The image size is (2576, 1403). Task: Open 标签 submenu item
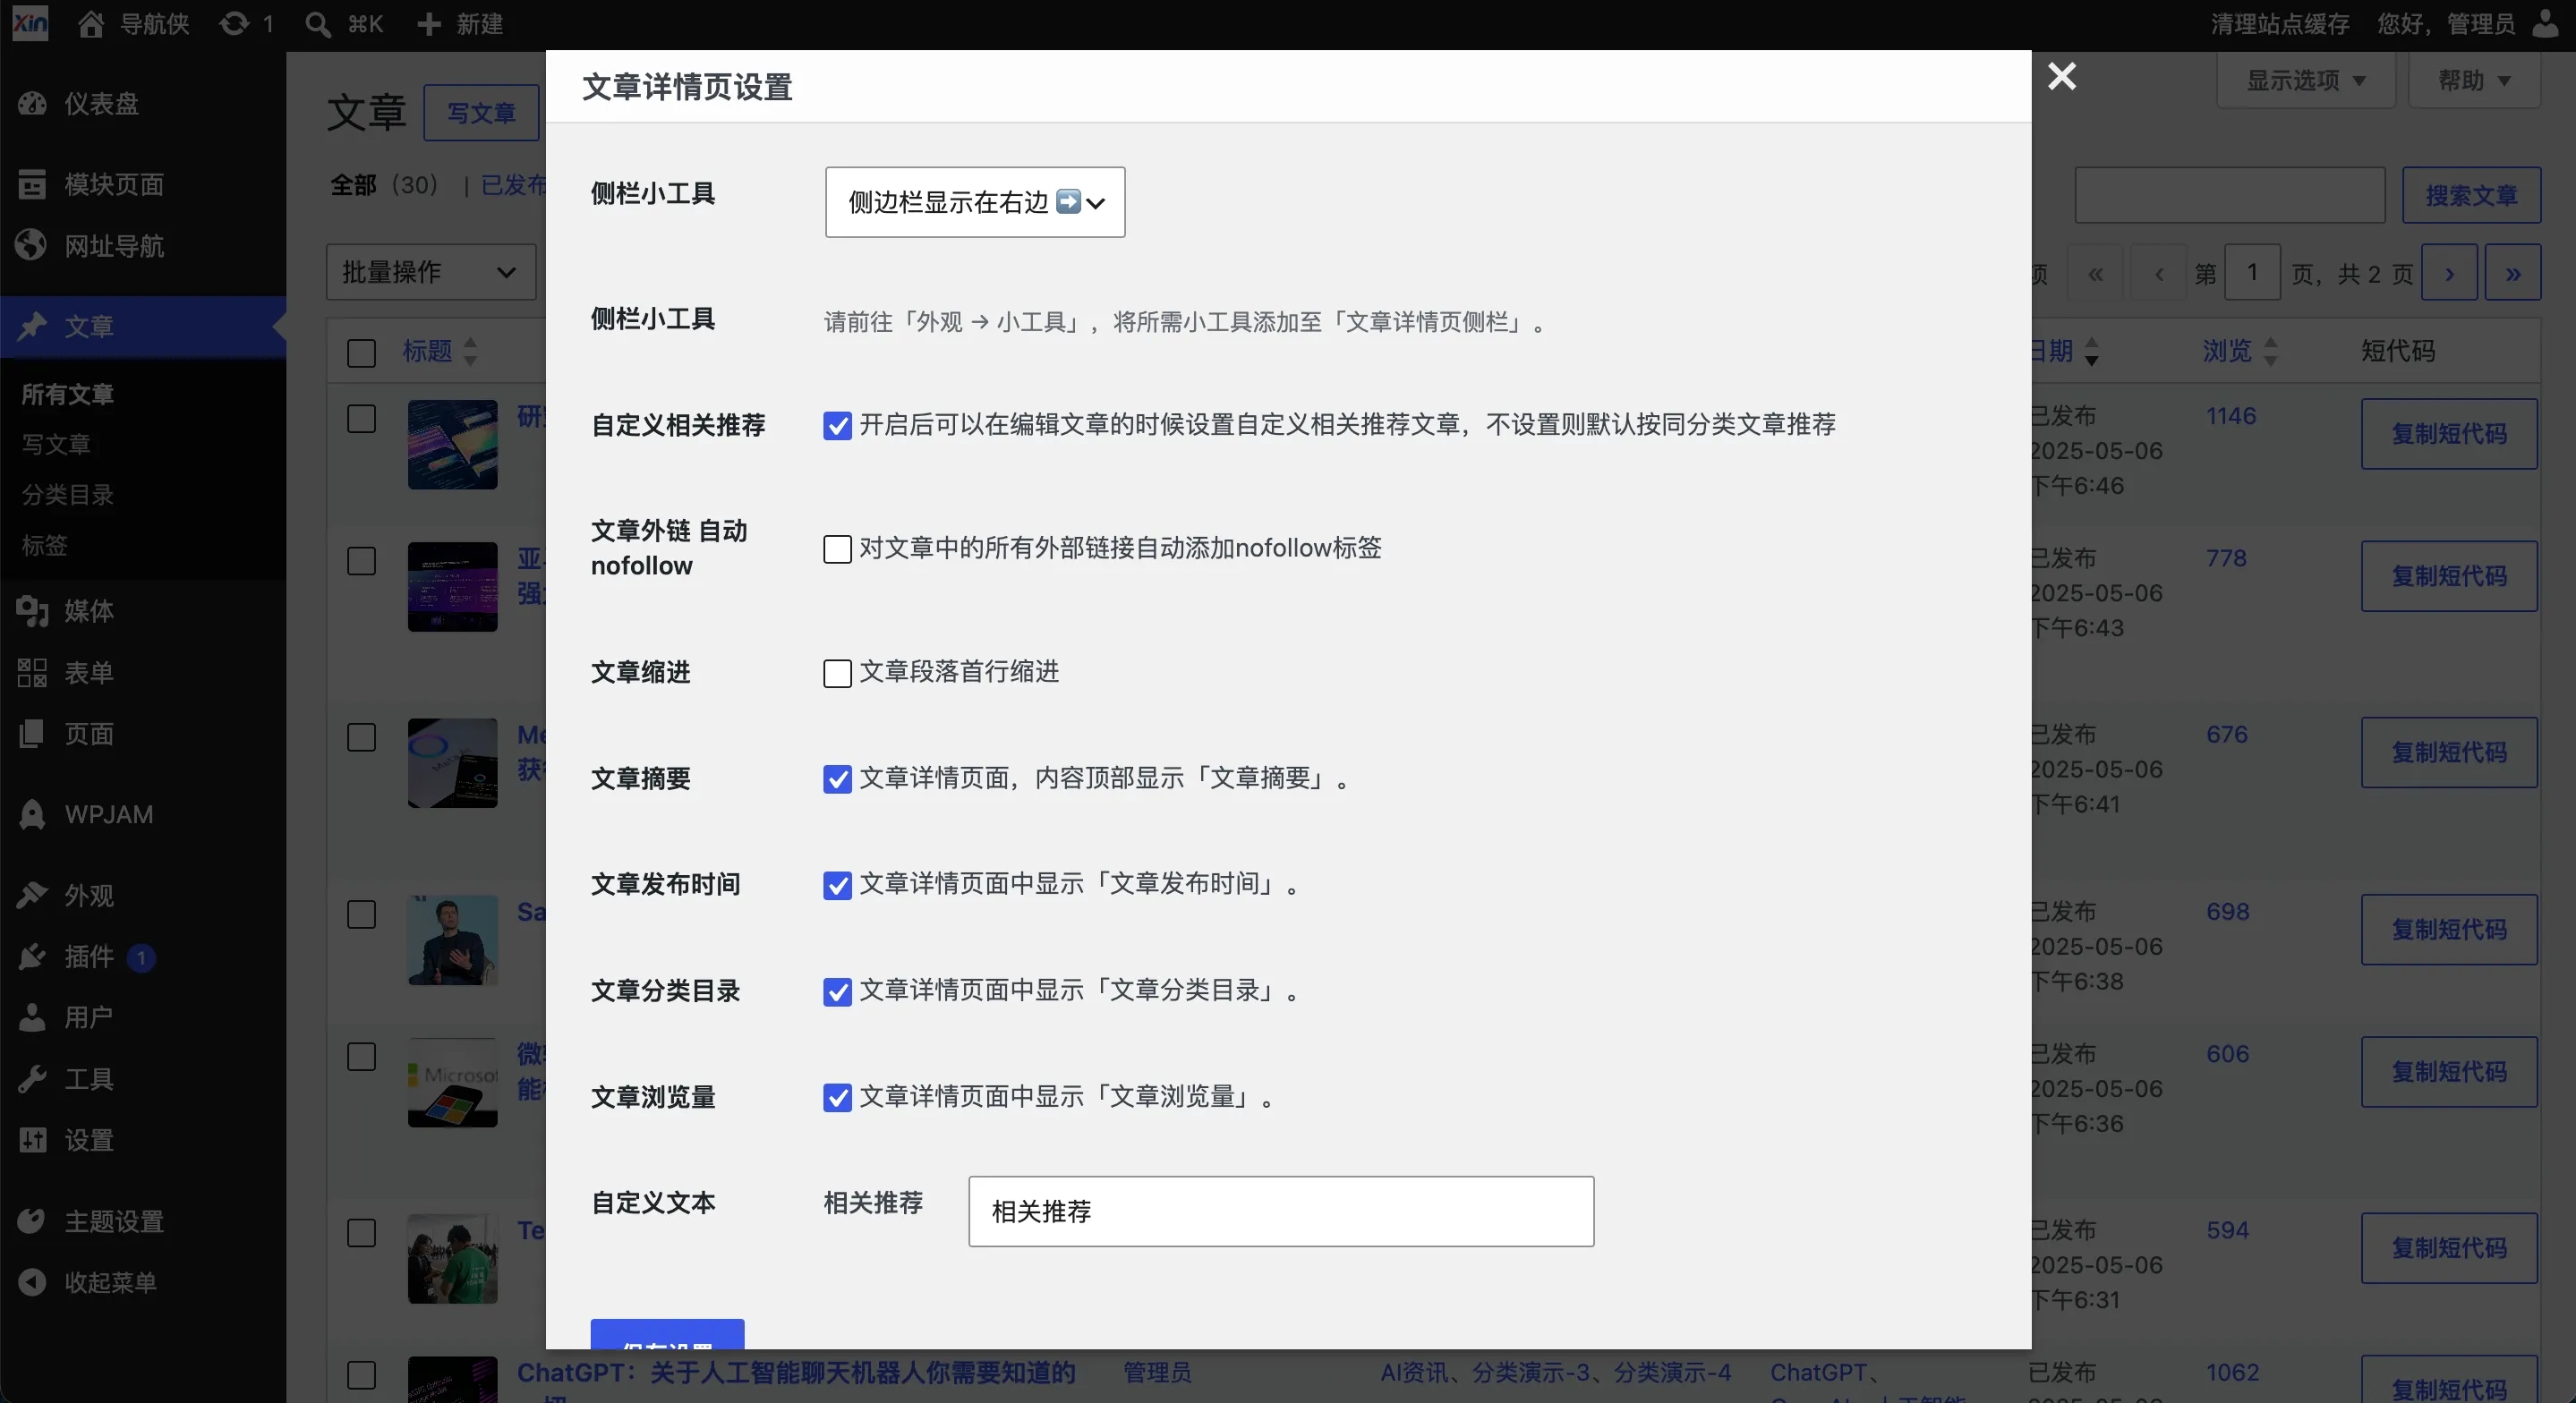45,545
